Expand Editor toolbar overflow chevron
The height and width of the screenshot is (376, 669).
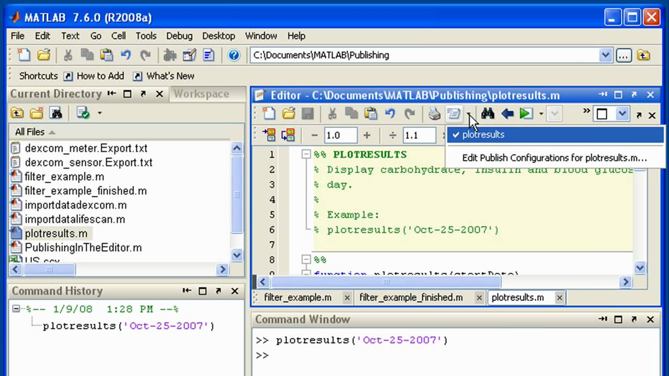click(586, 111)
